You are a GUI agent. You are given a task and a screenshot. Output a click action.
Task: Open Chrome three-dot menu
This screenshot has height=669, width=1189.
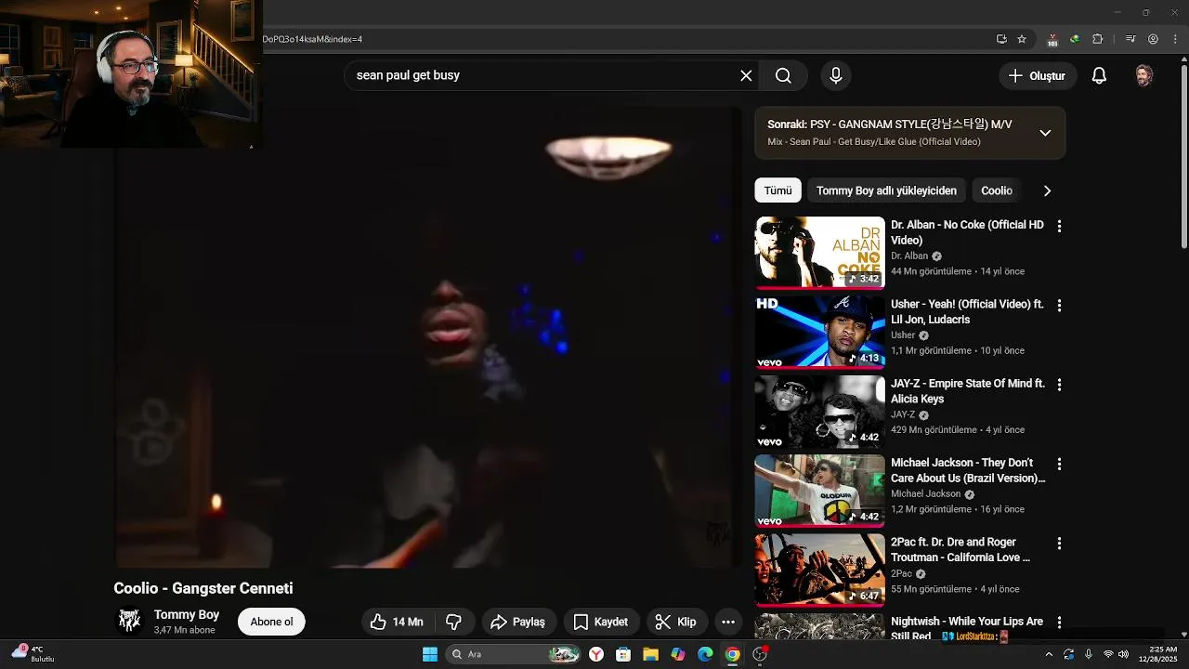click(1175, 39)
